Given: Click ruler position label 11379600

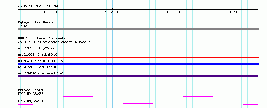Looking at the screenshot, I should tap(51, 12).
